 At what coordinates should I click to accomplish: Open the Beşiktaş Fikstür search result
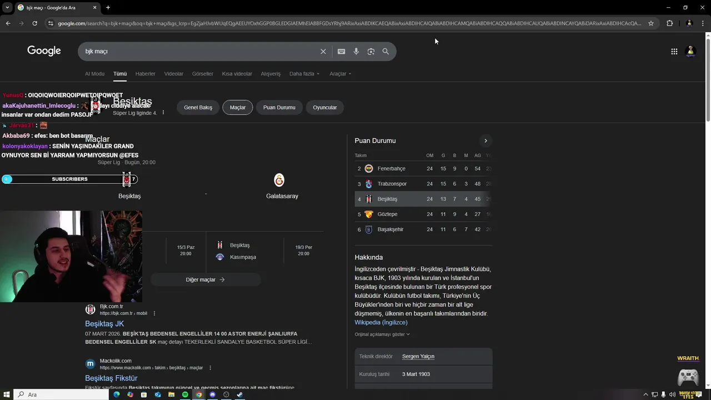coord(111,378)
